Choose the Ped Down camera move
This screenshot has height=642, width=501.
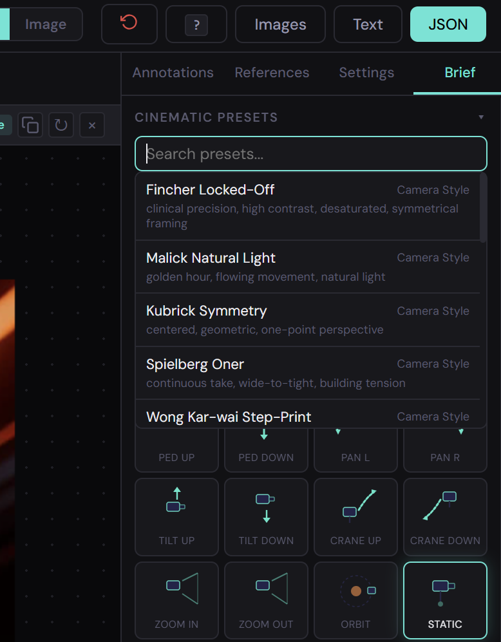tap(266, 450)
